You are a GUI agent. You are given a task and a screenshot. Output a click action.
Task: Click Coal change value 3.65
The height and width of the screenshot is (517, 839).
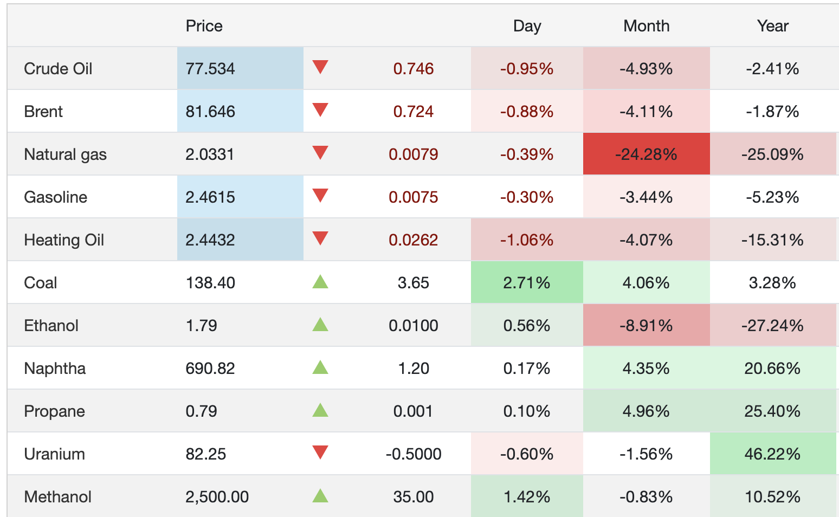click(x=414, y=283)
